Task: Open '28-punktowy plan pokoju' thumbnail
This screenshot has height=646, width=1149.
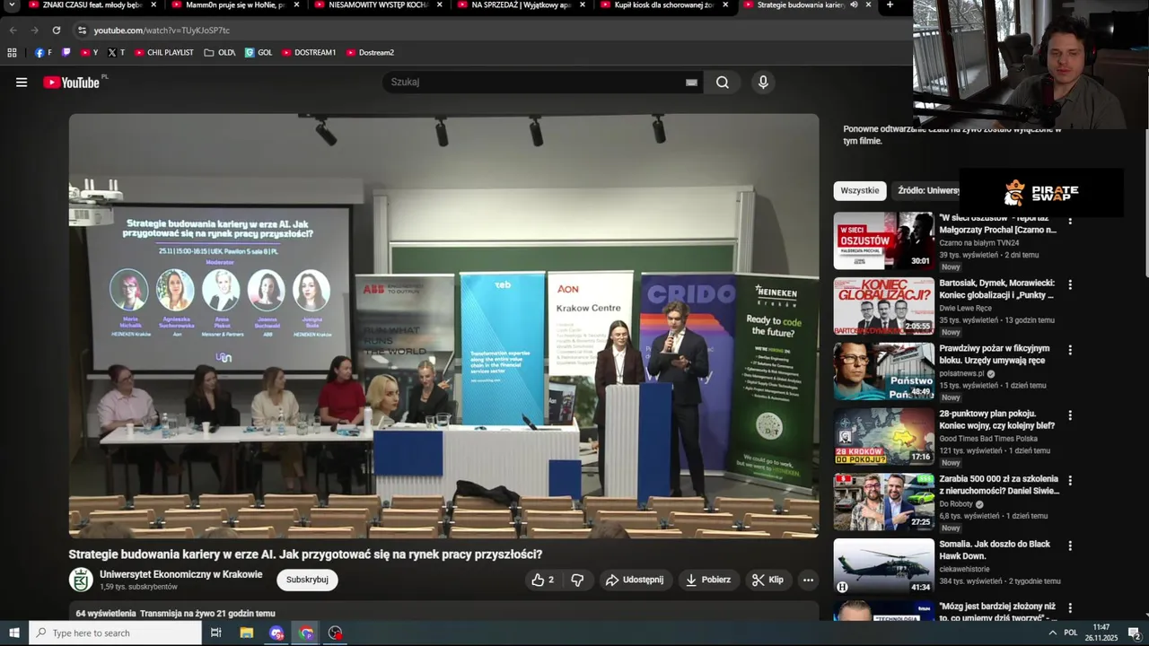Action: 884,437
